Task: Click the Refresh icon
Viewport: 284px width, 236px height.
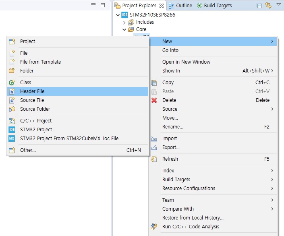Action: pyautogui.click(x=154, y=159)
